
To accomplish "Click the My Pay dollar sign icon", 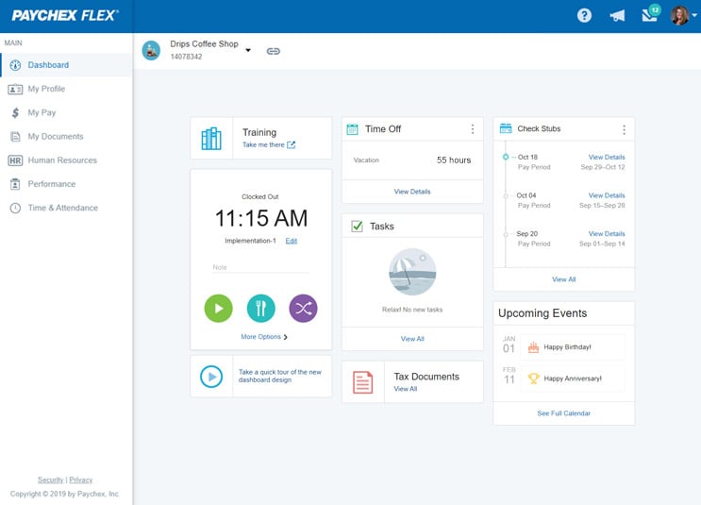I will tap(15, 112).
